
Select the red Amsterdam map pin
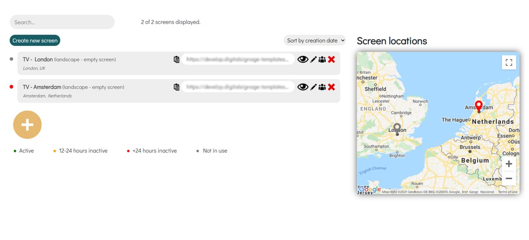tap(479, 106)
